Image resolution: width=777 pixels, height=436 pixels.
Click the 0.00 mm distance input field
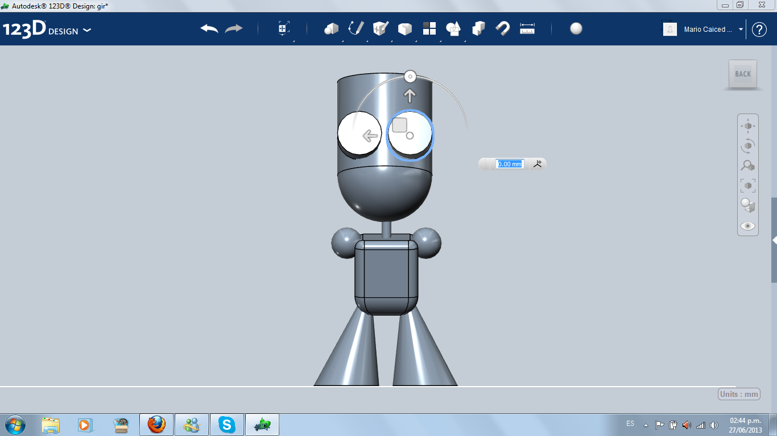510,164
